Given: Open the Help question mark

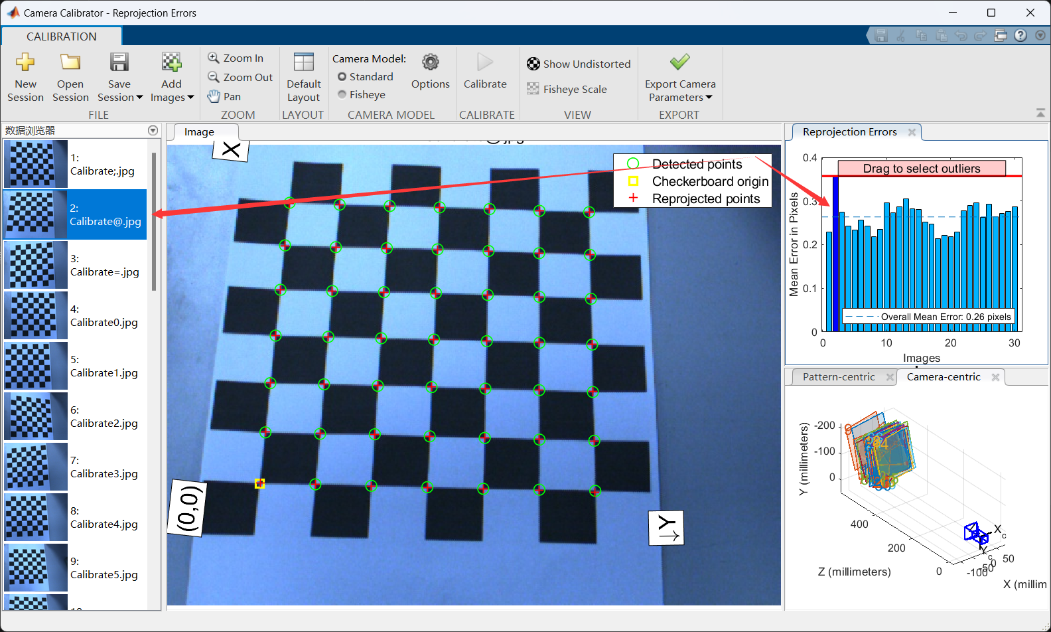Looking at the screenshot, I should pos(1020,36).
